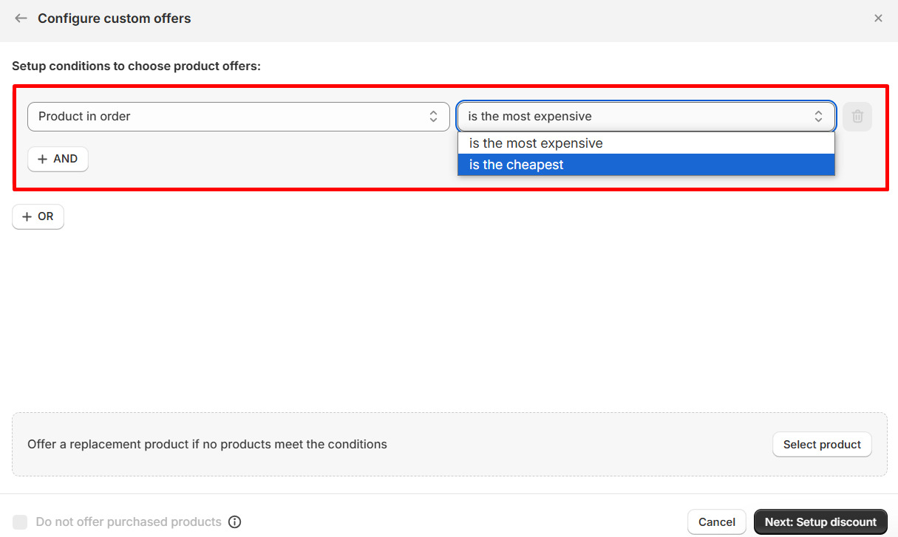The image size is (898, 537).
Task: Click the plus icon on the AND button
Action: point(43,159)
